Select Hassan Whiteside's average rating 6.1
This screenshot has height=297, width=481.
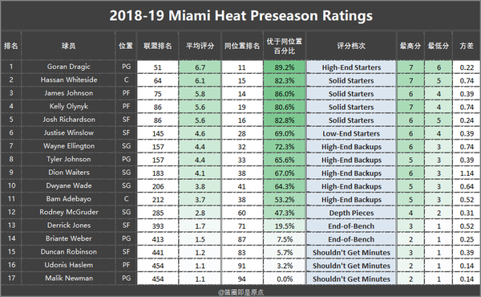tap(200, 80)
